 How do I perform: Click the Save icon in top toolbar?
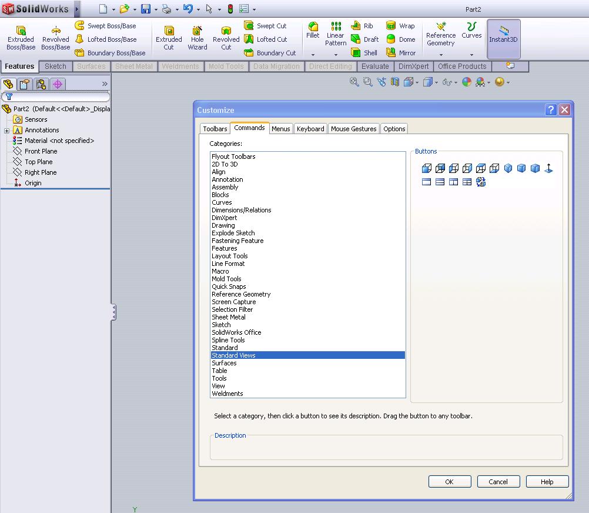click(145, 9)
